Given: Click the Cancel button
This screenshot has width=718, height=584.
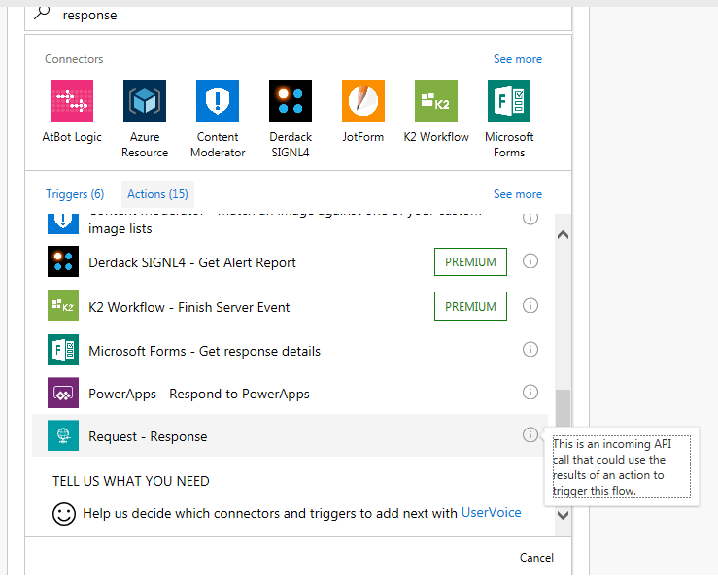Looking at the screenshot, I should 536,558.
